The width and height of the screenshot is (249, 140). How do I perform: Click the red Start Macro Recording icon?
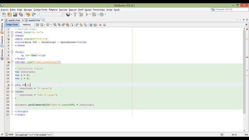[x=100, y=25]
